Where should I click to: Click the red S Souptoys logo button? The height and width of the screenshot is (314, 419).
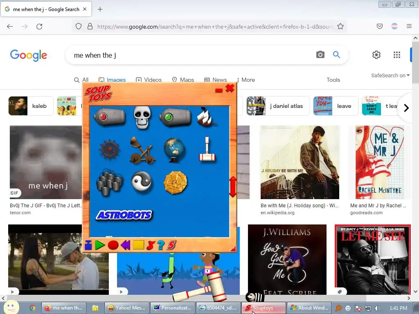point(171,245)
